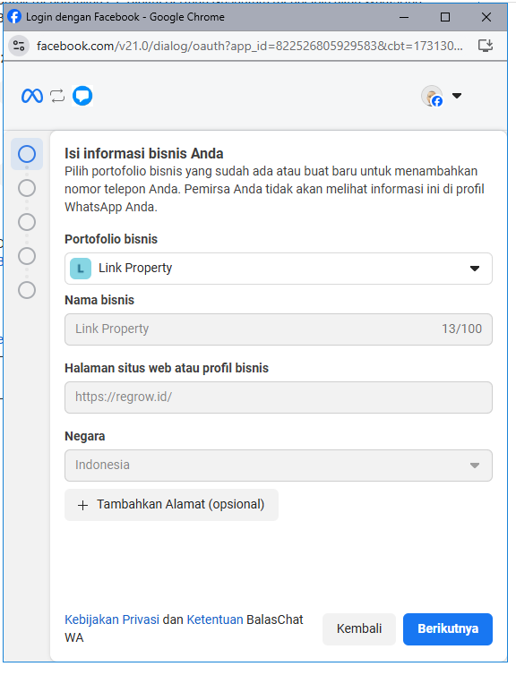Select the third step in the progress sidebar
This screenshot has height=675, width=516.
[27, 222]
